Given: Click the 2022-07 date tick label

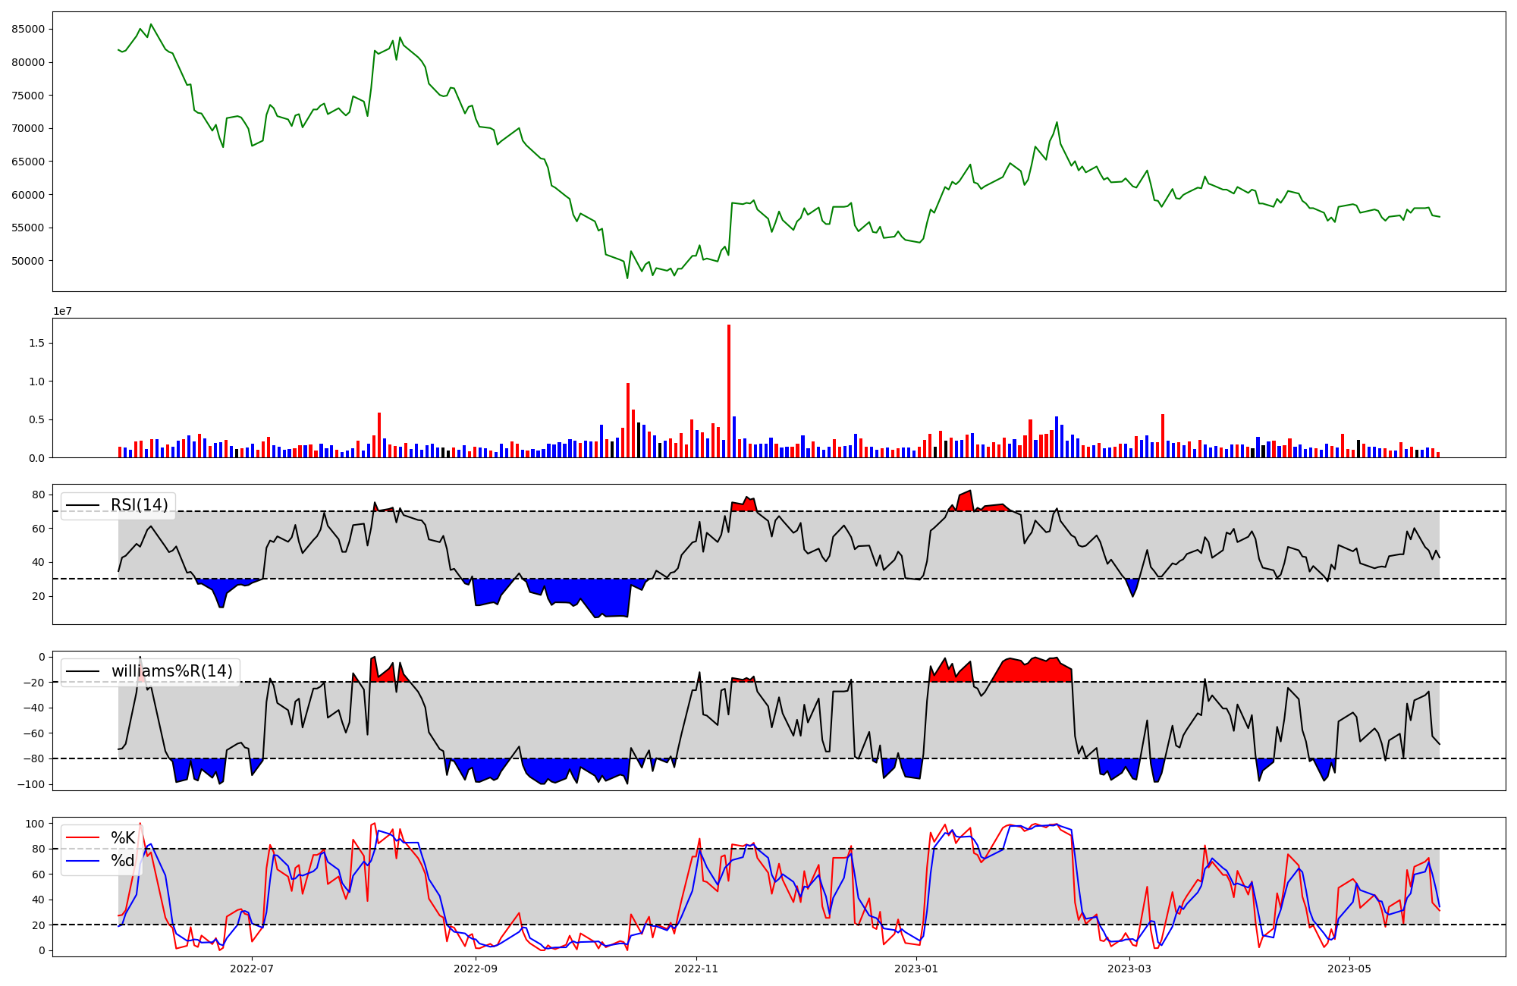Looking at the screenshot, I should click(252, 969).
